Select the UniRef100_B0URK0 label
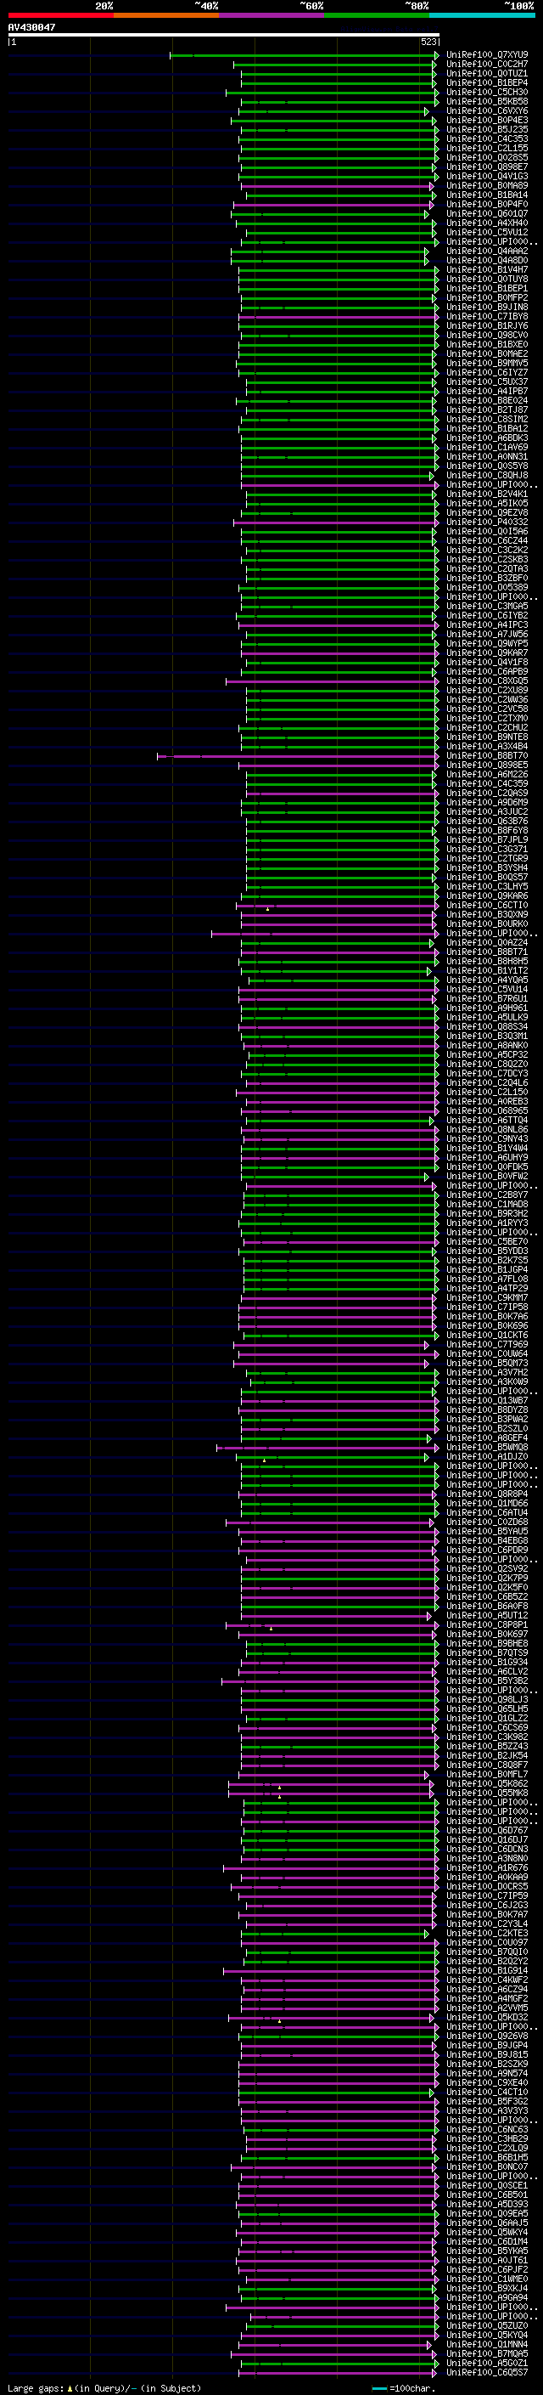The height and width of the screenshot is (2395, 543). 486,924
